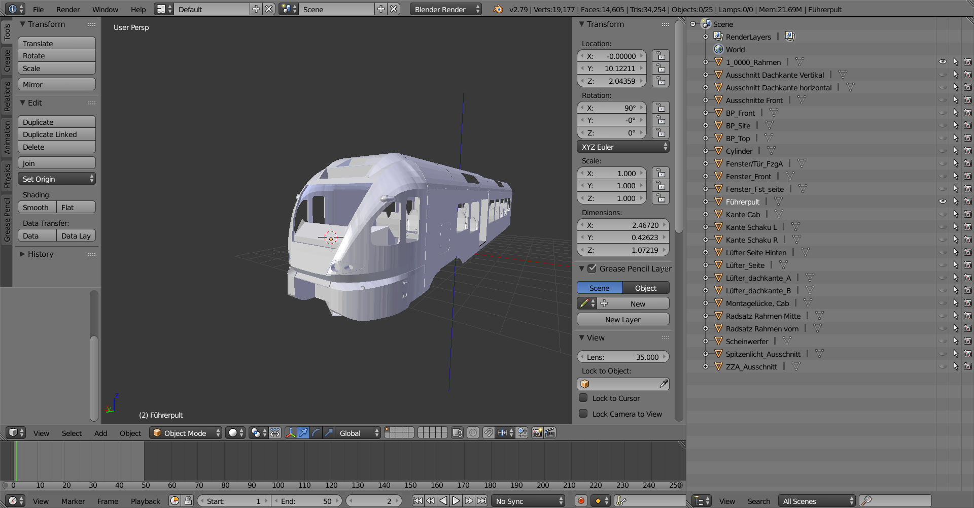Image resolution: width=974 pixels, height=508 pixels.
Task: Click the Lens value slider field
Action: (x=622, y=357)
